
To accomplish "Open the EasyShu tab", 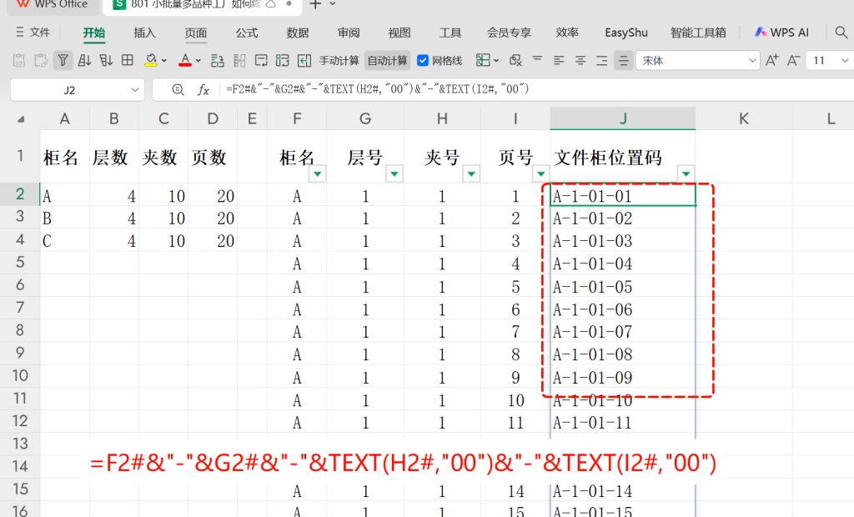I will (626, 33).
